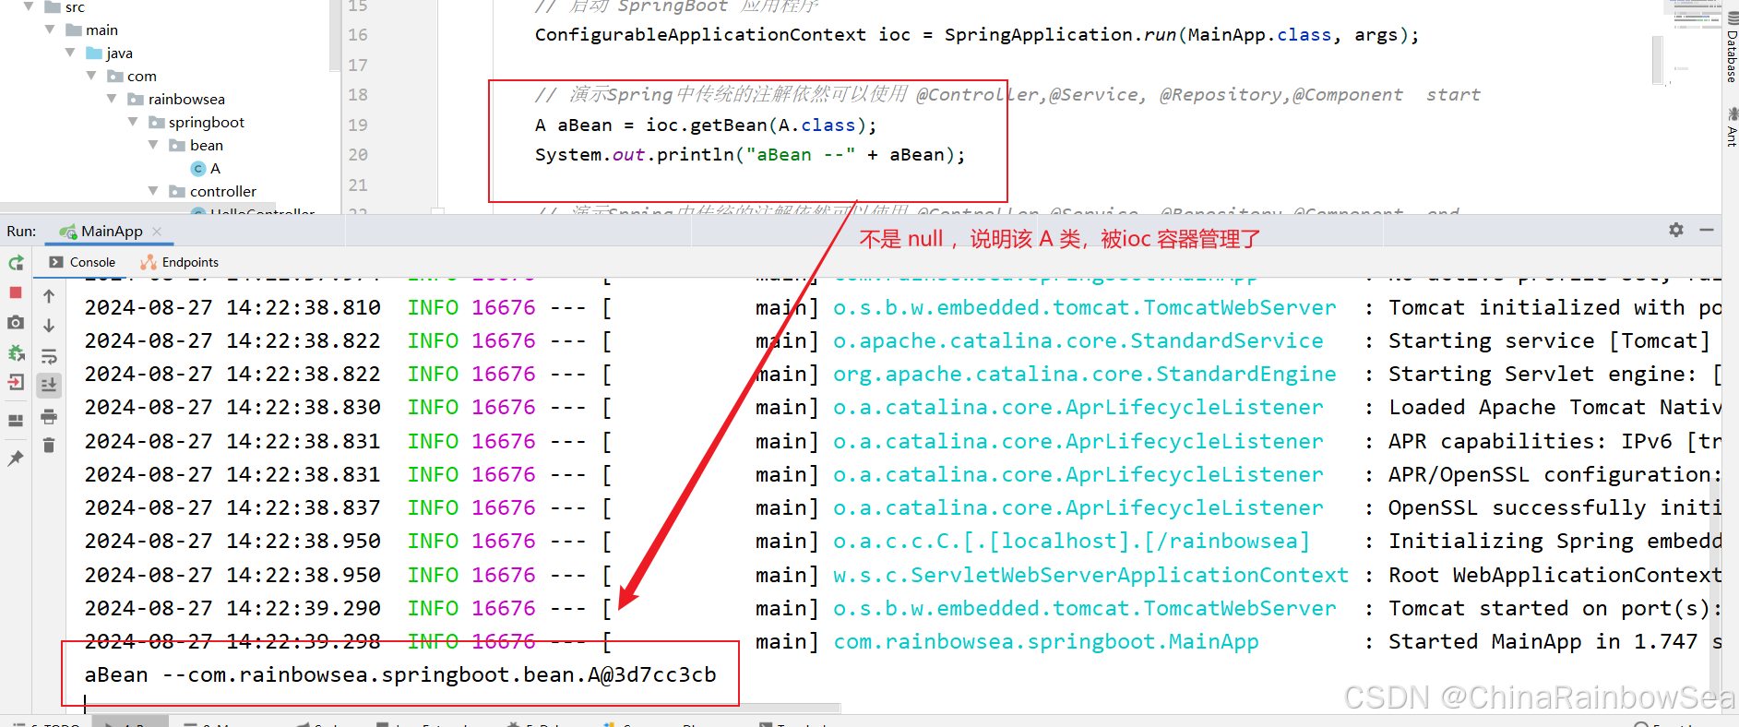Select the bean package folder
The image size is (1739, 727).
(197, 145)
